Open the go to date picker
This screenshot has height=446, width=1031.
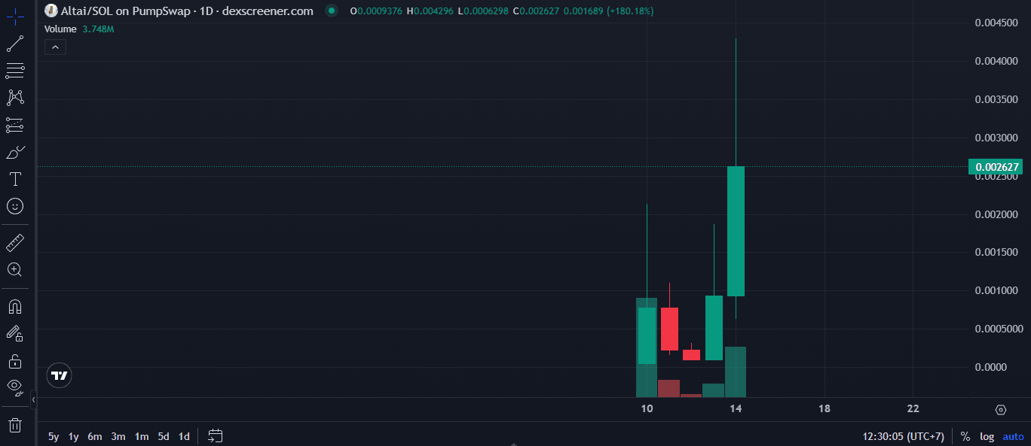coord(216,435)
